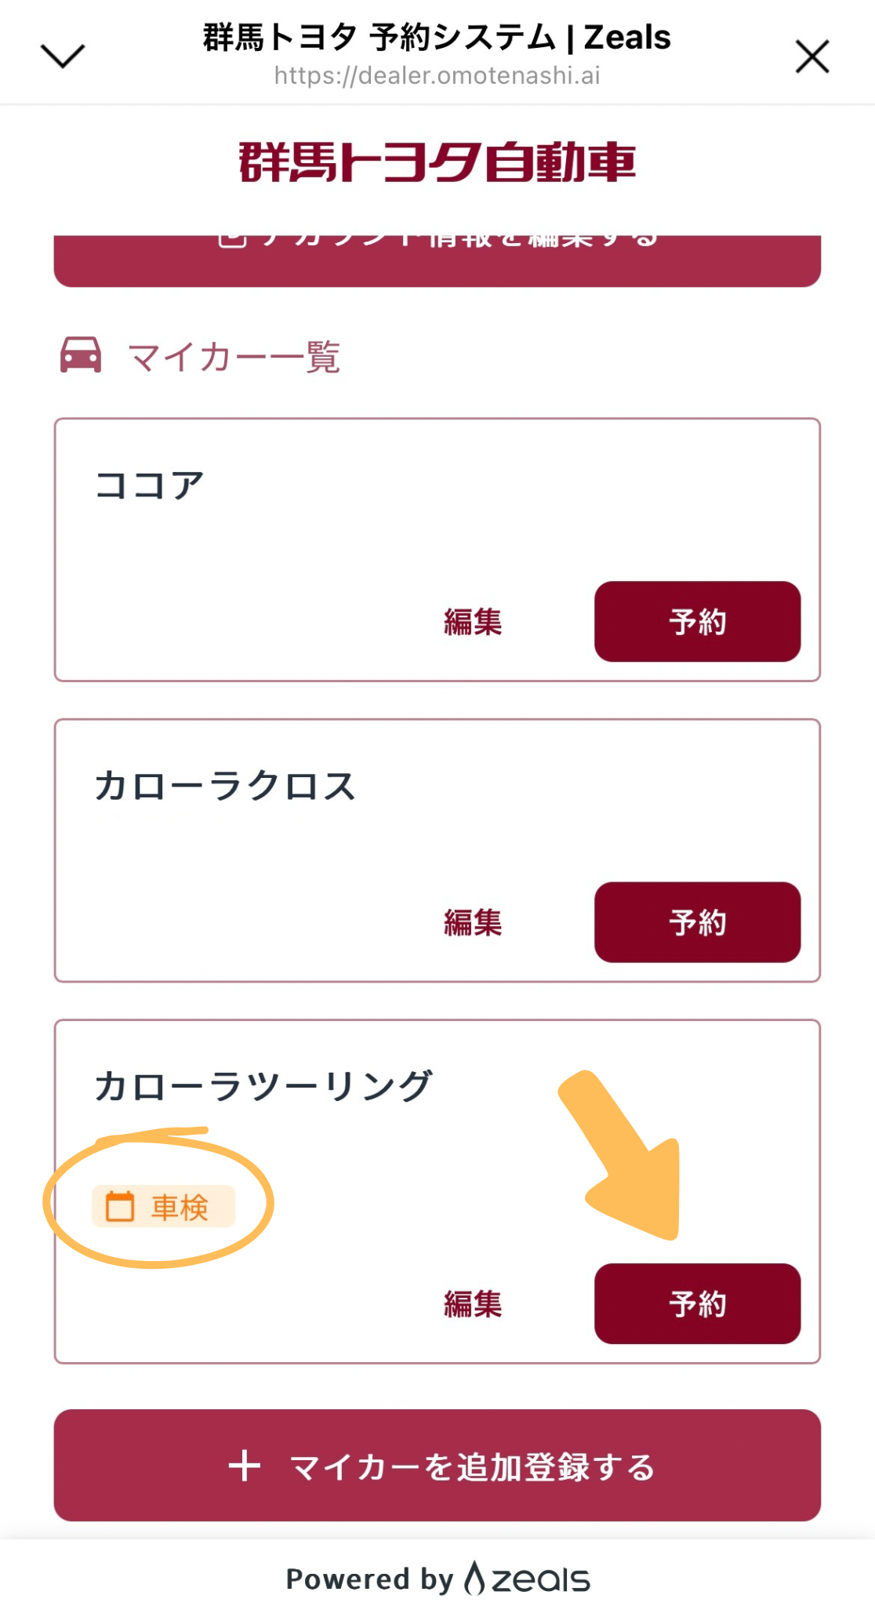Close the reservation page with X
875x1606 pixels.
point(811,57)
